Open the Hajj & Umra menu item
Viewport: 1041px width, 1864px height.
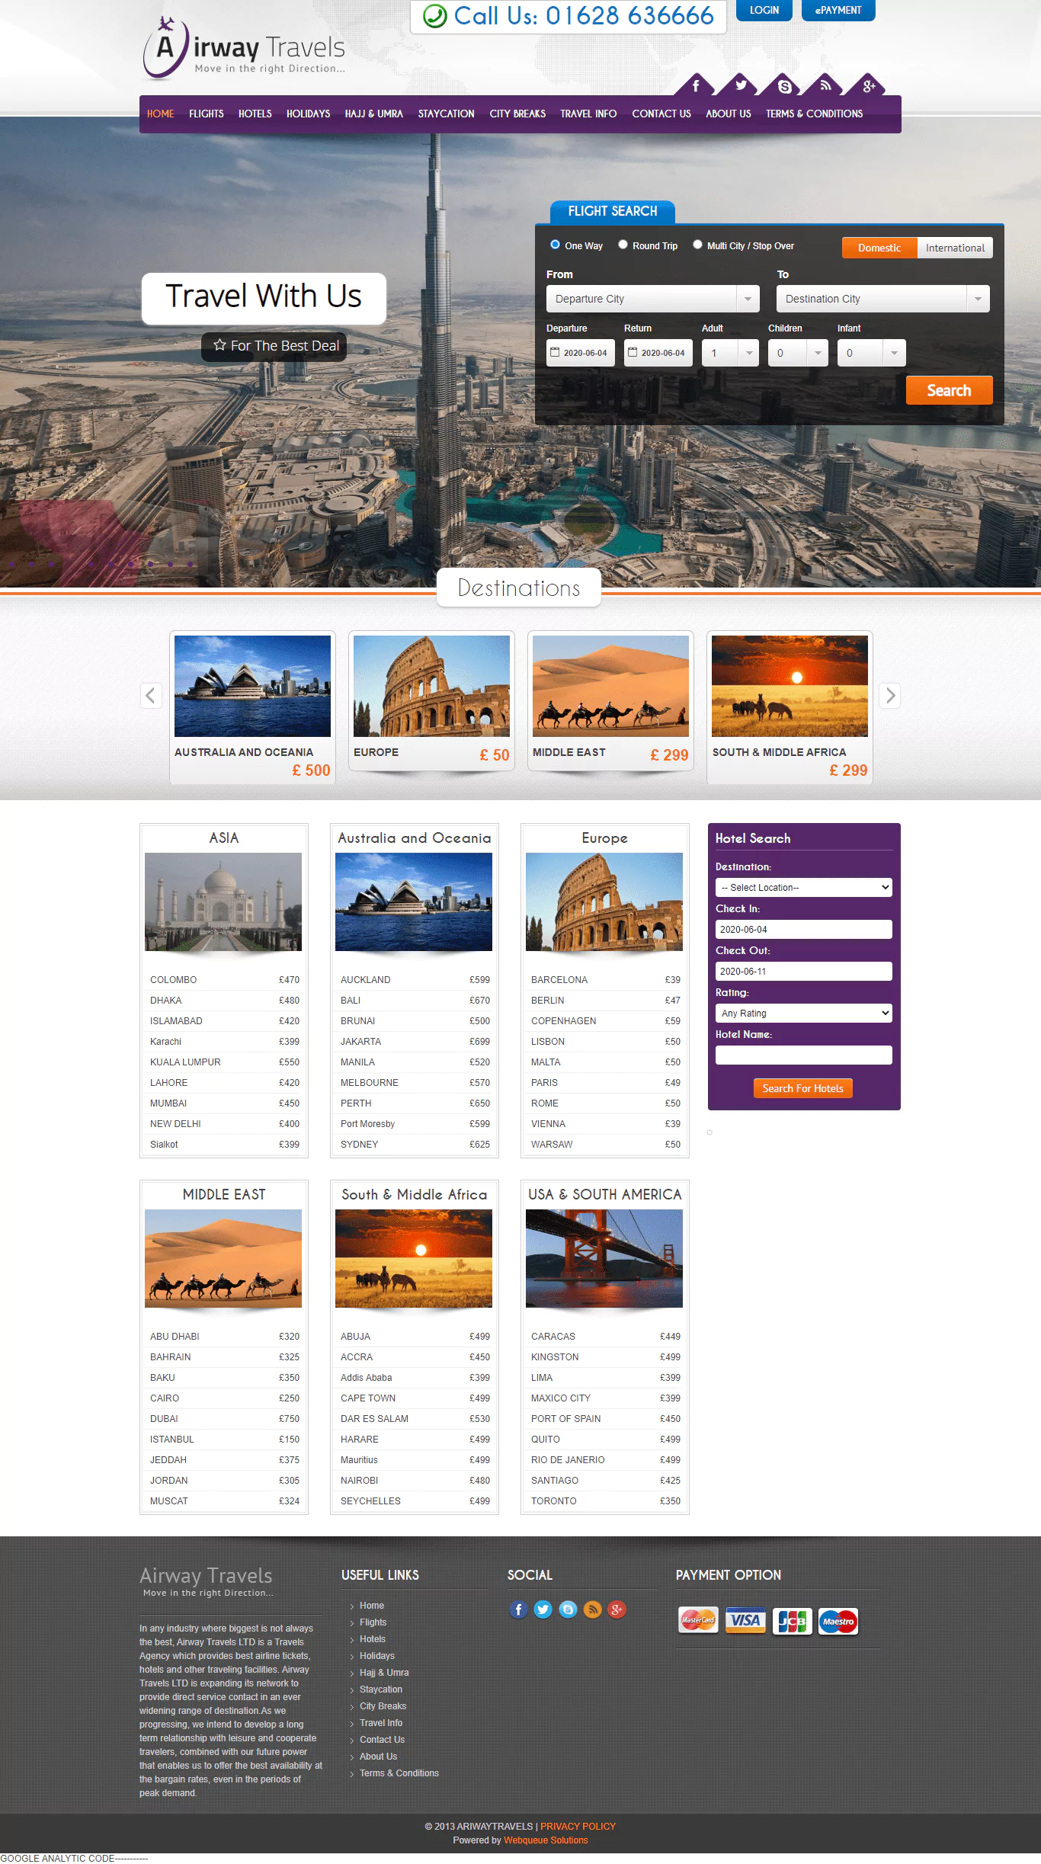coord(373,114)
